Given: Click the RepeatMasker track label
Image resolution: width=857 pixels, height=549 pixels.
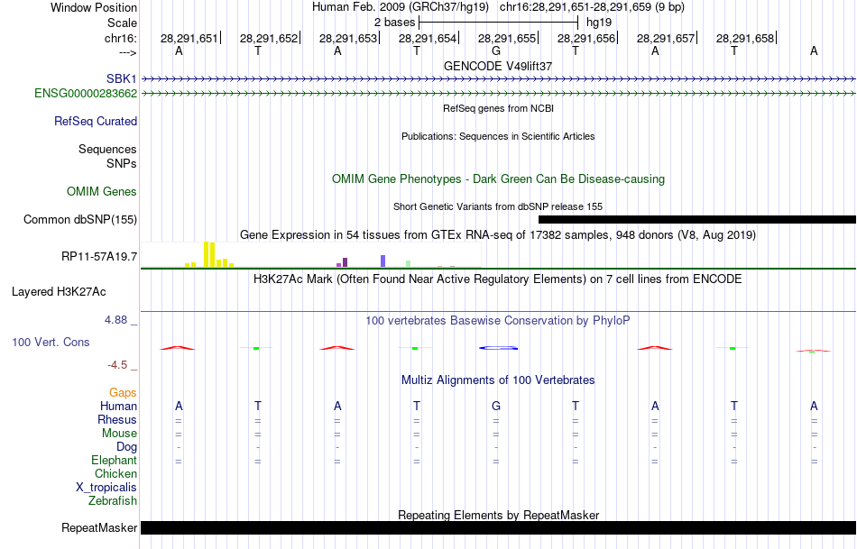Looking at the screenshot, I should (99, 527).
